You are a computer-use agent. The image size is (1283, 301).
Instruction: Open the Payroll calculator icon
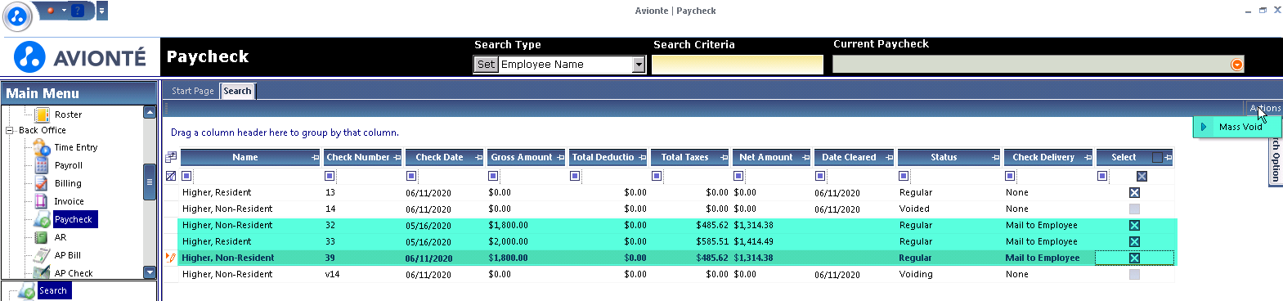[42, 165]
